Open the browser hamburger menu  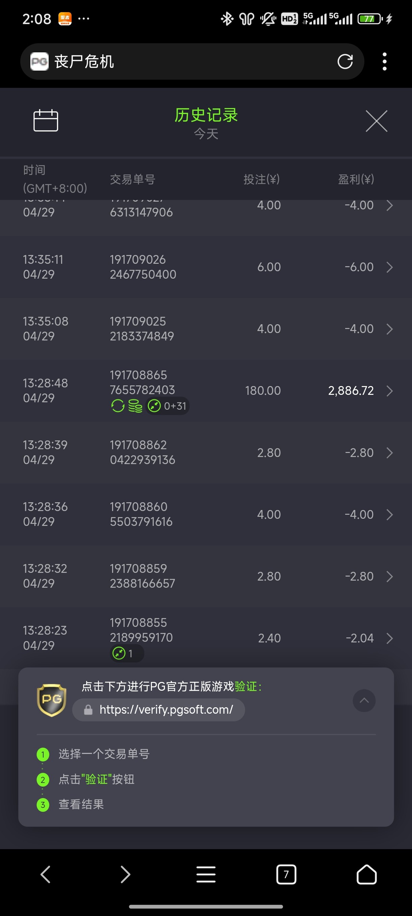[206, 874]
